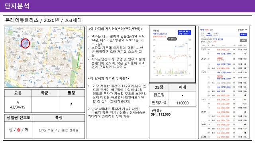Click the 25평 table header

(x=159, y=87)
